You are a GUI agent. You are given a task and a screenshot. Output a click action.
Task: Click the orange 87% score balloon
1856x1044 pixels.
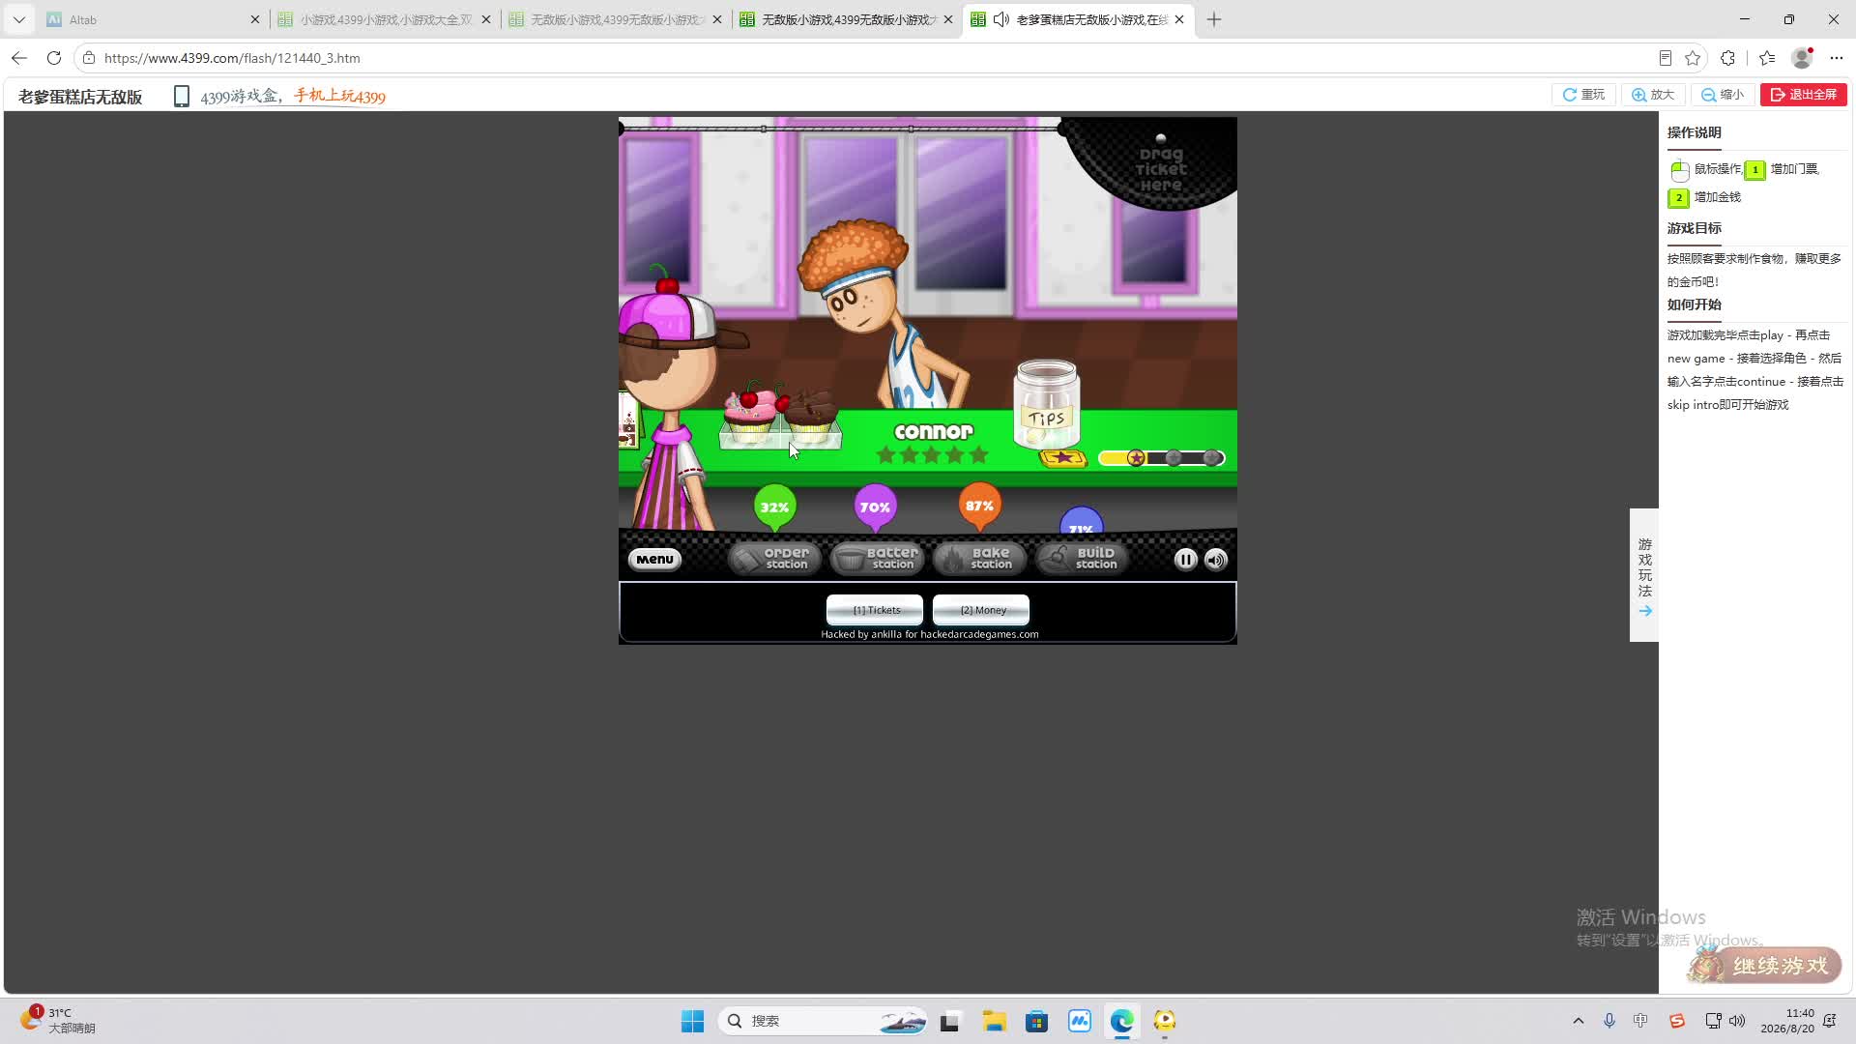click(x=979, y=506)
